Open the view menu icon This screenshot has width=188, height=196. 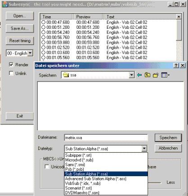point(166,75)
